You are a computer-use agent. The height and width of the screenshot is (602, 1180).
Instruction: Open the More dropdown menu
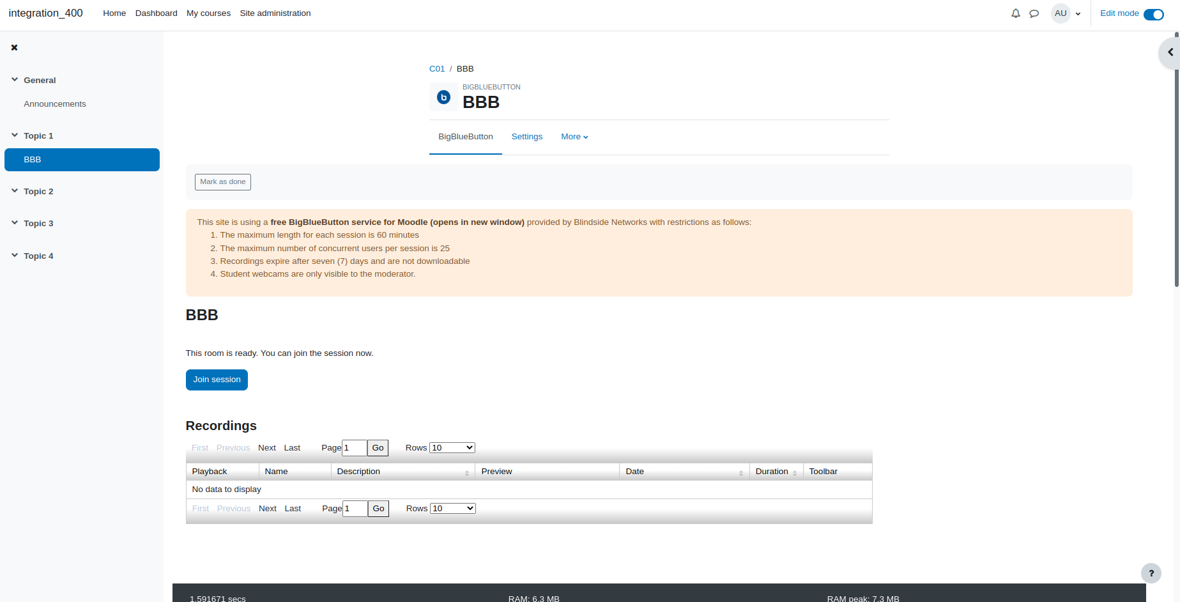(x=574, y=137)
